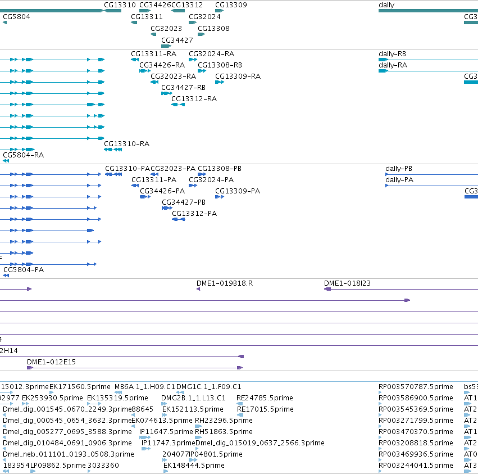Image resolution: width=478 pixels, height=474 pixels.
Task: Open the CG13312-RA transcript label
Action: pos(194,99)
